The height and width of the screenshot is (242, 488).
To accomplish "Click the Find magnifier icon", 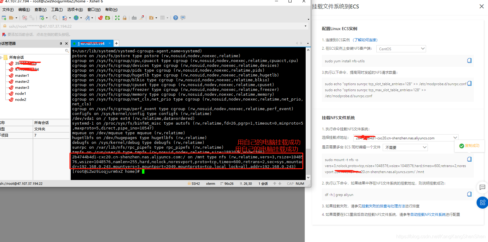I will pyautogui.click(x=55, y=18).
